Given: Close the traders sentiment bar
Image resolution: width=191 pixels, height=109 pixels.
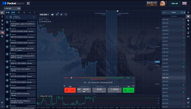Looking at the screenshot, I should [x=133, y=78].
